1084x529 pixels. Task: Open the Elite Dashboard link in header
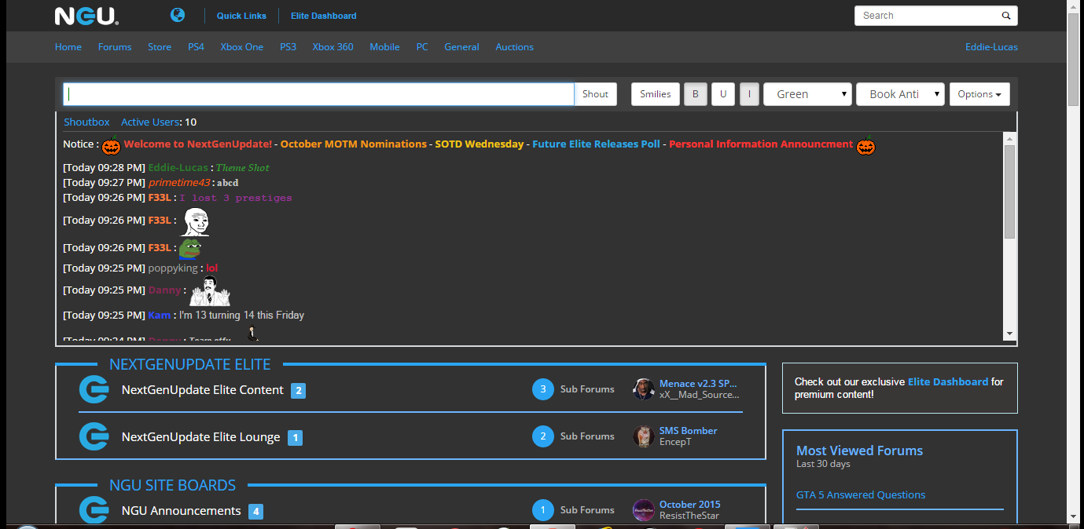(x=323, y=16)
